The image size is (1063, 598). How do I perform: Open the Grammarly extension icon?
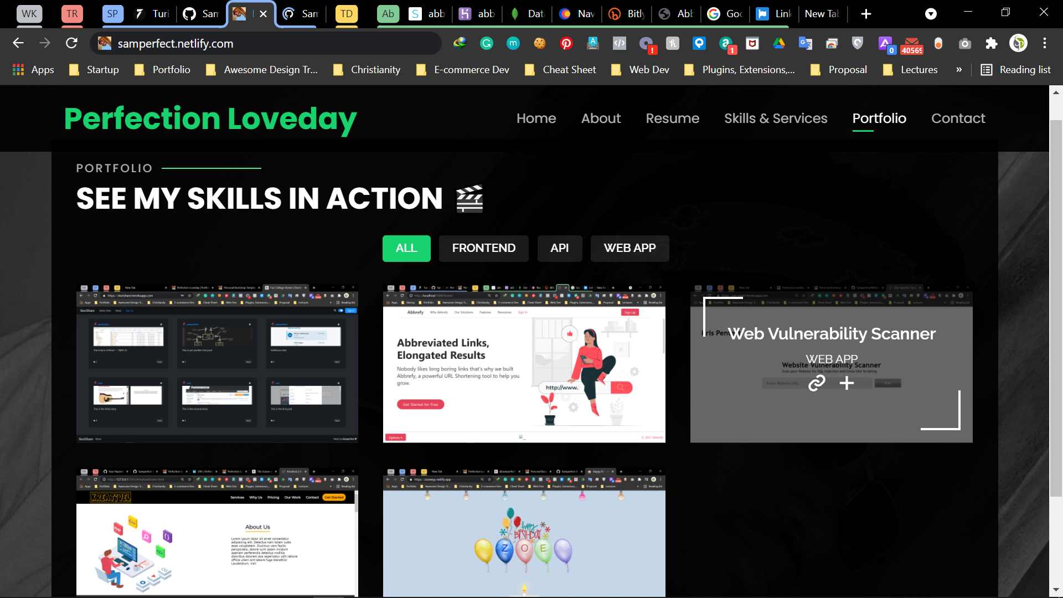click(x=487, y=43)
